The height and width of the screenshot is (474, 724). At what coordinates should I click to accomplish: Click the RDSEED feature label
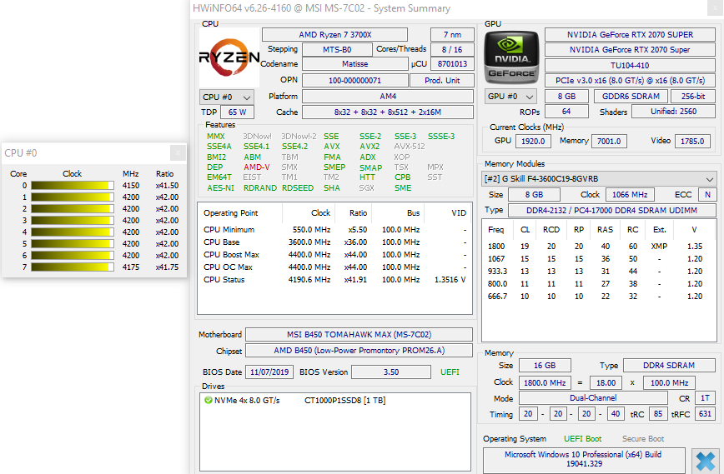point(297,187)
